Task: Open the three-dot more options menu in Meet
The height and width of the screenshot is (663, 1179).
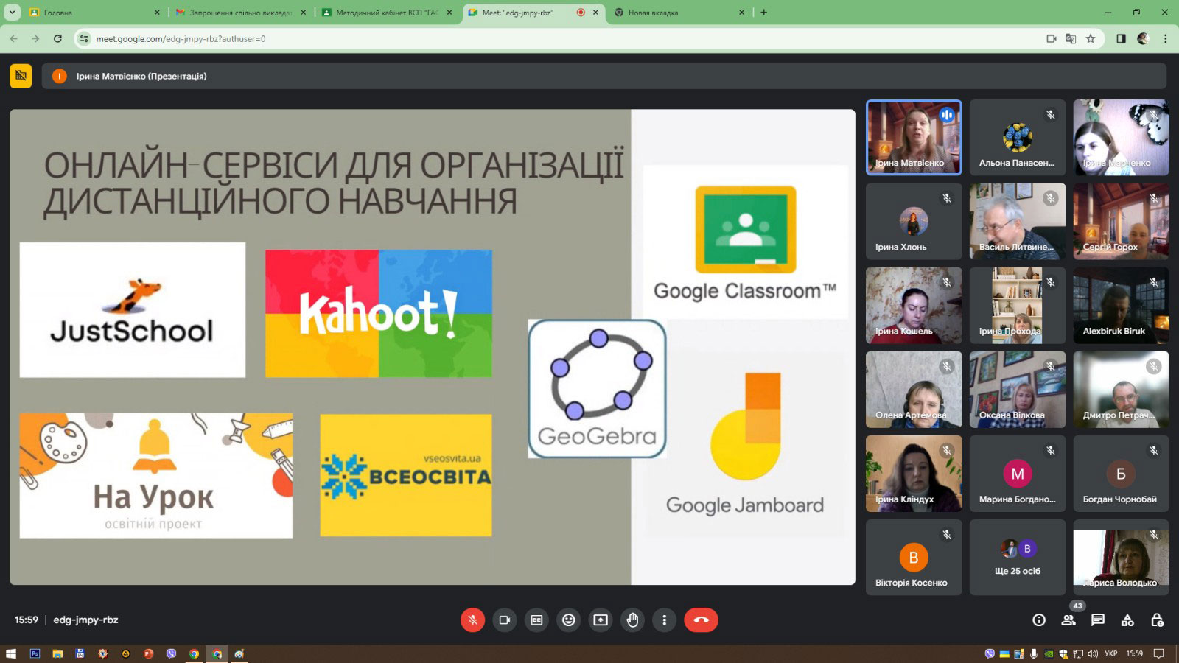Action: tap(665, 620)
